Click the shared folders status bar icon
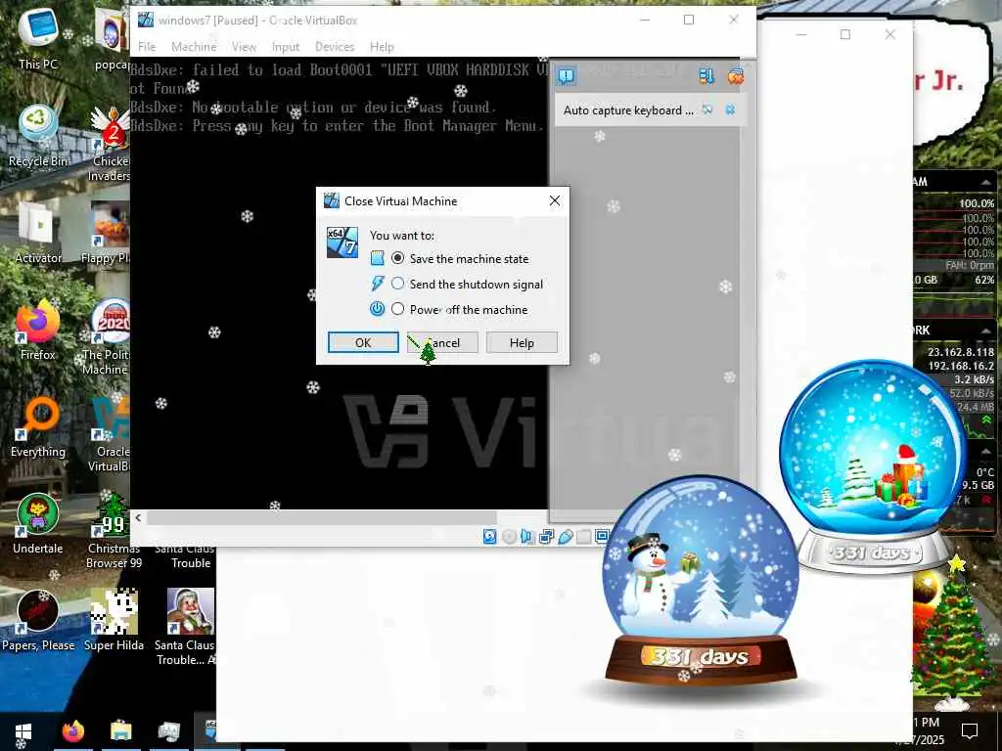The width and height of the screenshot is (1002, 751). (583, 537)
